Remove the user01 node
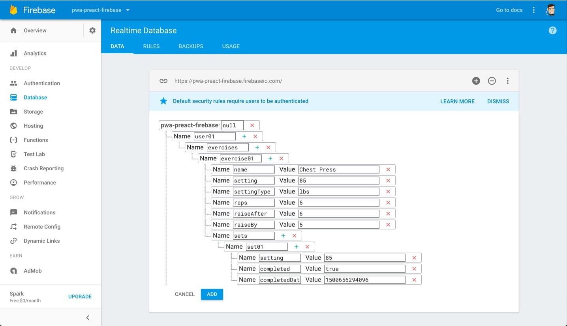 pos(255,136)
